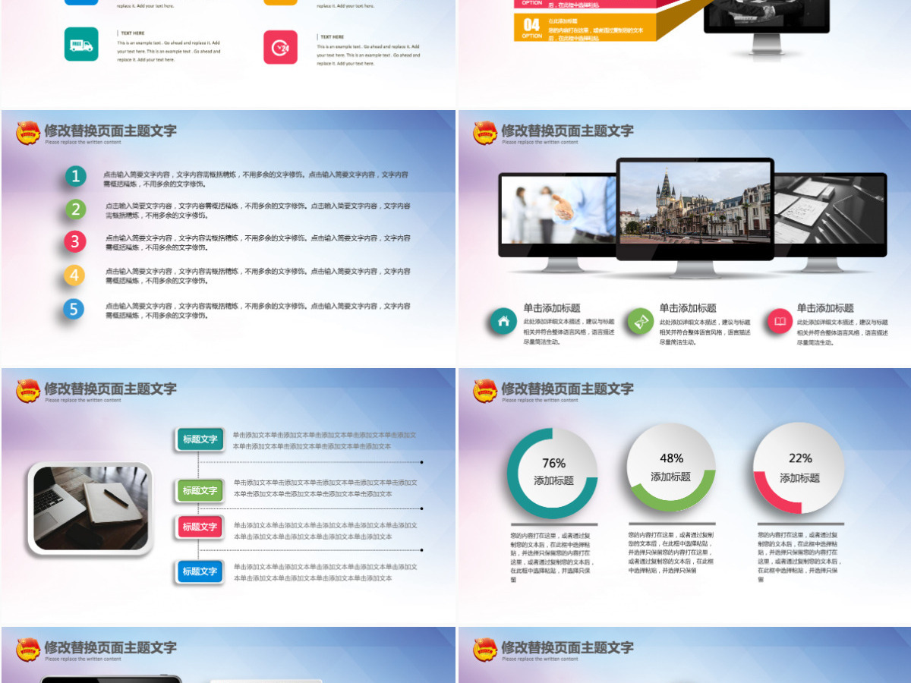Viewport: 911px width, 683px height.
Task: Click 单击添加标题 beside the ticket icon
Action: point(688,308)
